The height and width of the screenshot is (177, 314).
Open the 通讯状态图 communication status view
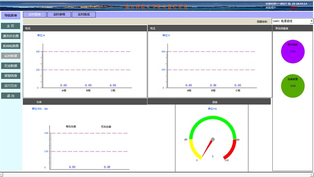point(11,36)
